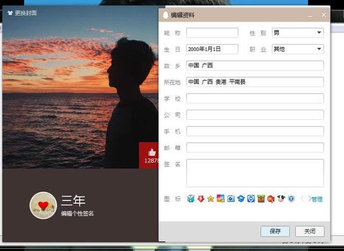Click the shirt icon beside 更换封面
Image resolution: width=344 pixels, height=251 pixels.
10,13
